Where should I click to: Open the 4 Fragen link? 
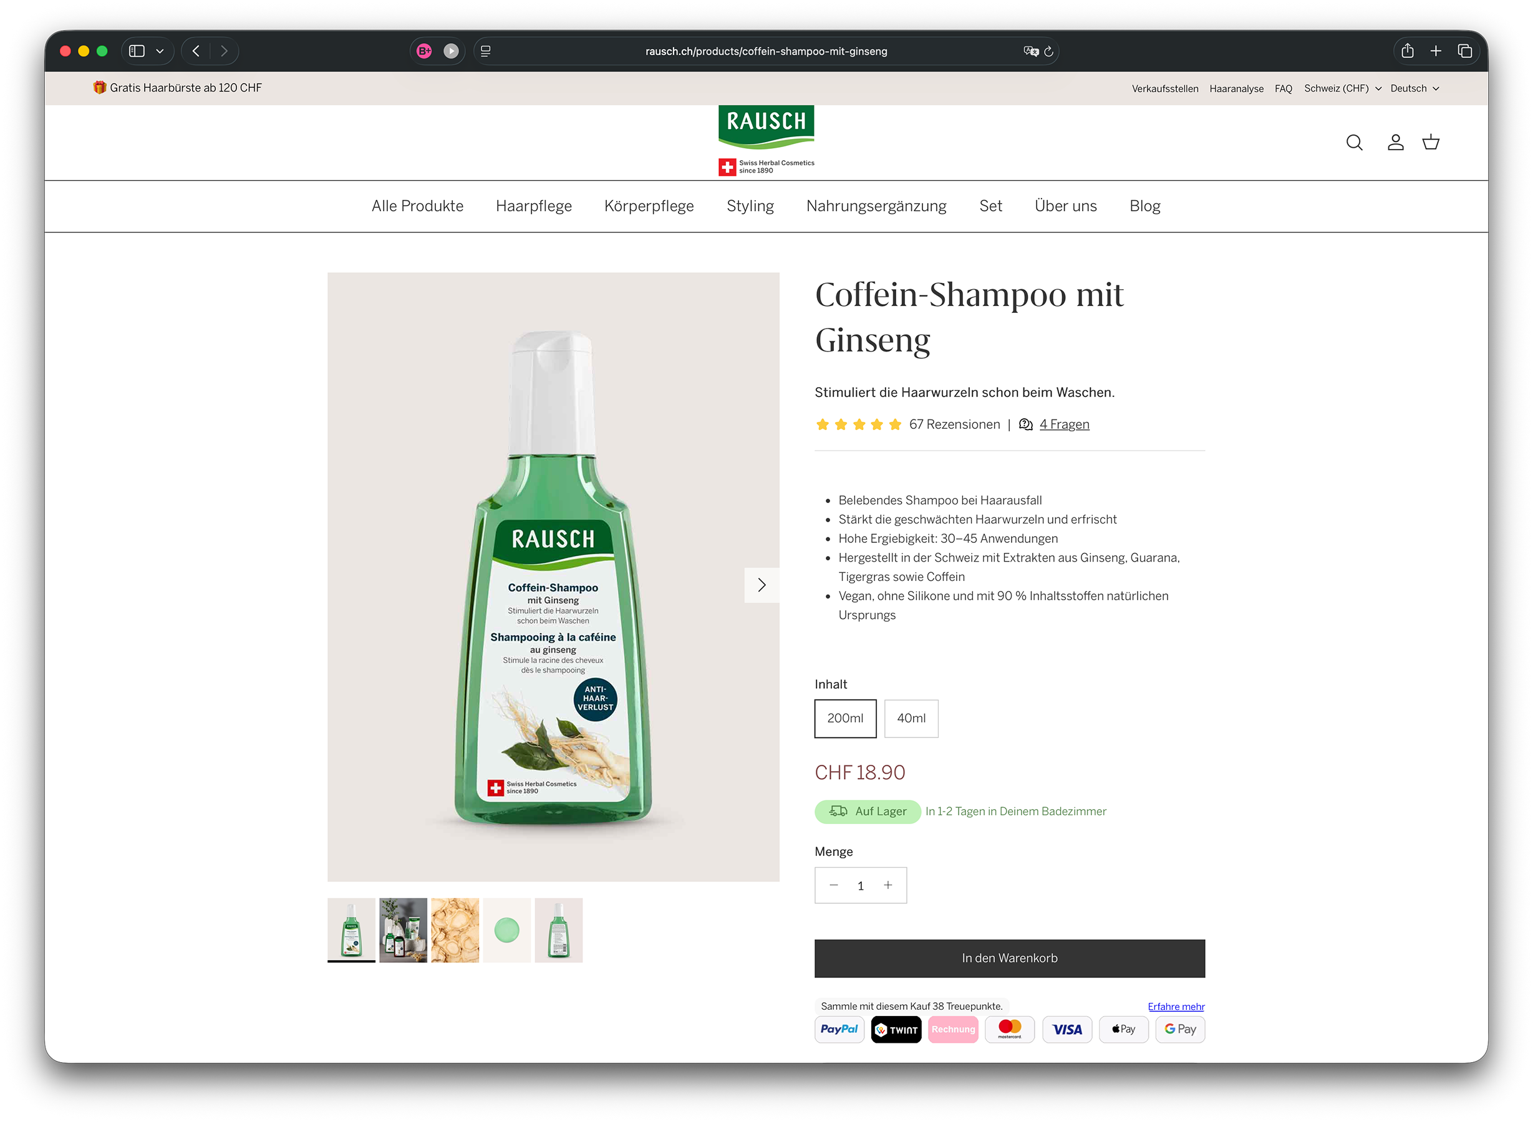pos(1064,424)
